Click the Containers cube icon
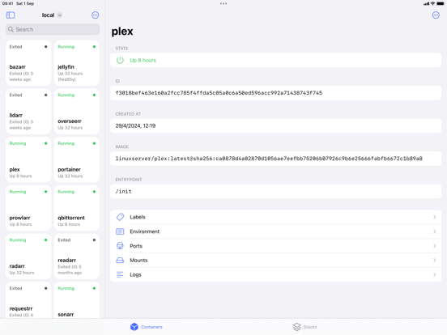This screenshot has height=335, width=447. (134, 327)
